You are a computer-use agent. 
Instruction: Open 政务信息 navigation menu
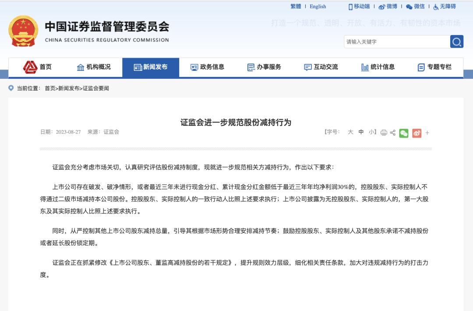pos(208,67)
